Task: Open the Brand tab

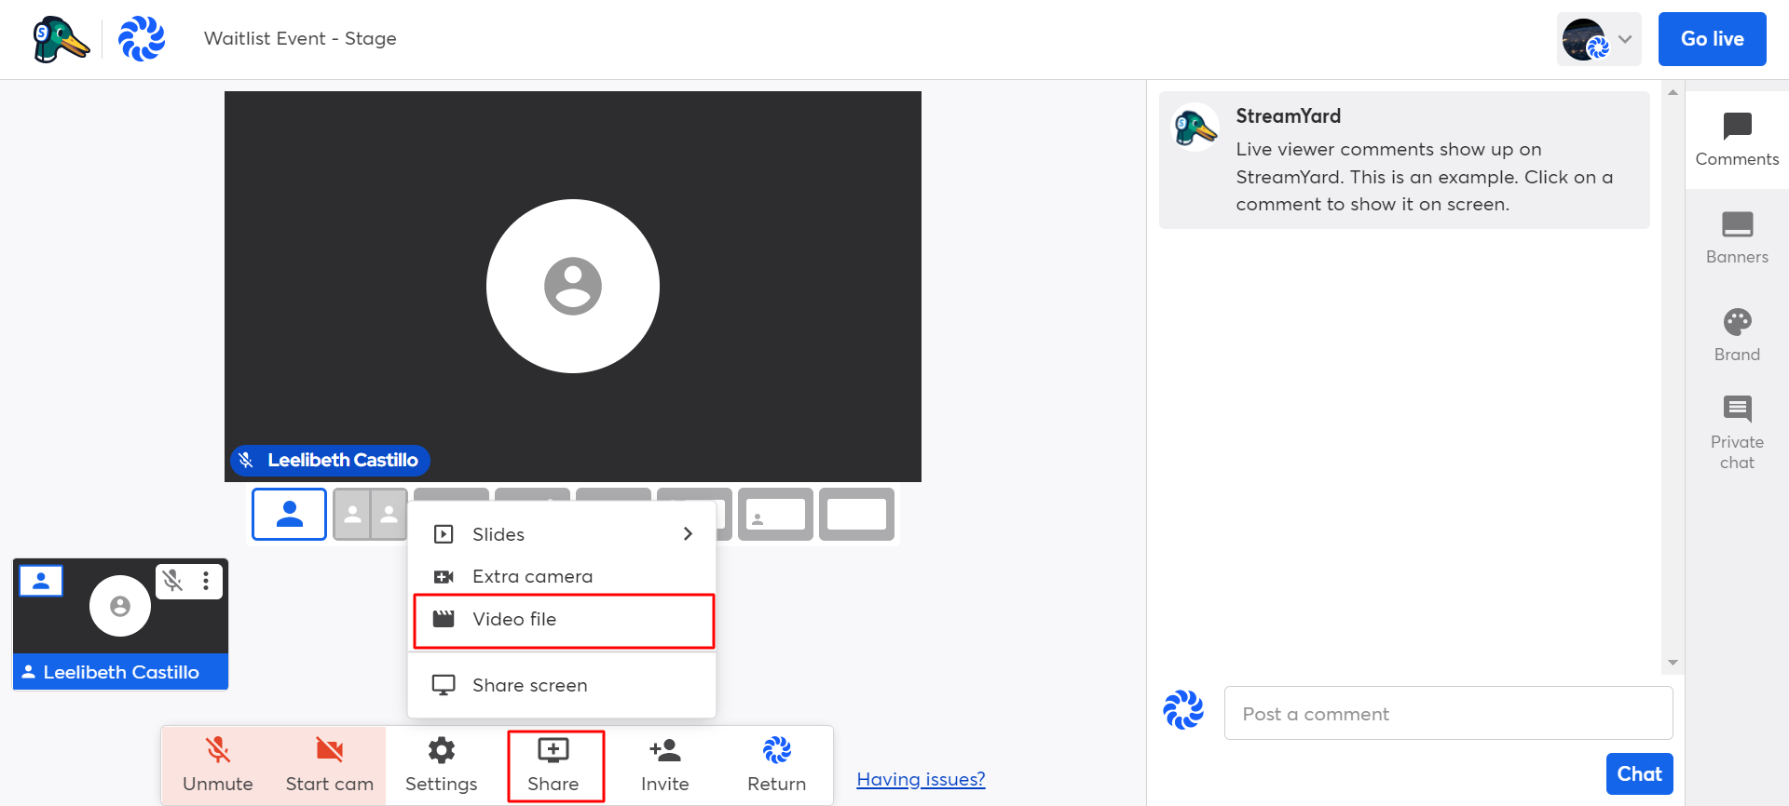Action: click(x=1737, y=335)
